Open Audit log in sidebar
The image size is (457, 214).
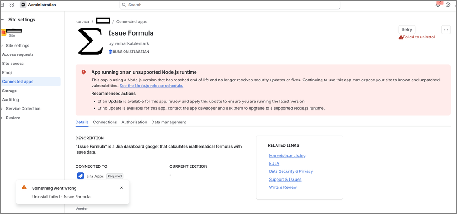click(11, 100)
